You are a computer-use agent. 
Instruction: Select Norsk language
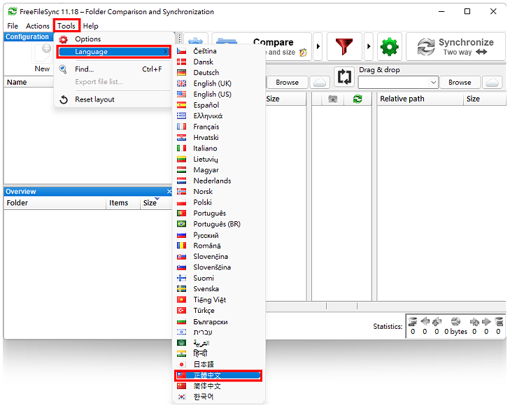coord(219,192)
